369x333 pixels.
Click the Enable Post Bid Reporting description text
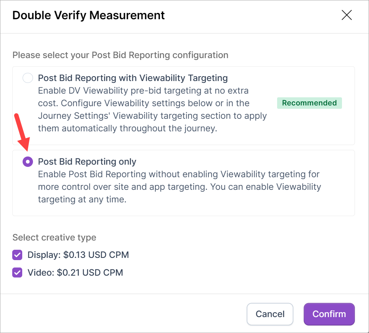179,186
